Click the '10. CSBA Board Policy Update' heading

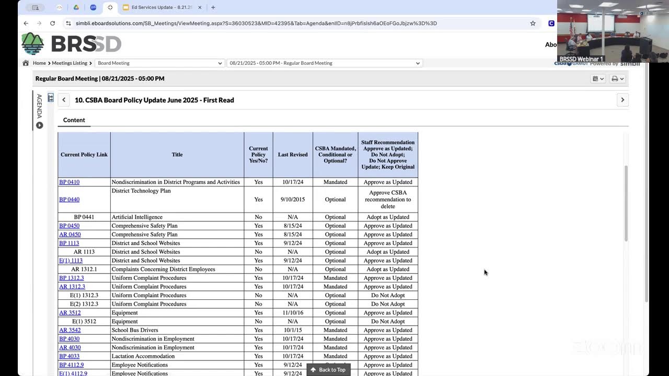coord(154,100)
